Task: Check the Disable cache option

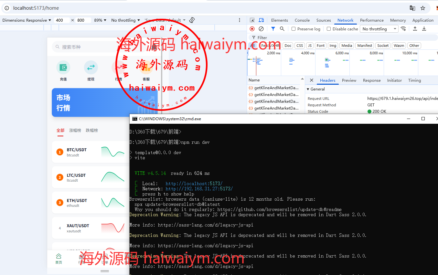Action: tap(329, 29)
